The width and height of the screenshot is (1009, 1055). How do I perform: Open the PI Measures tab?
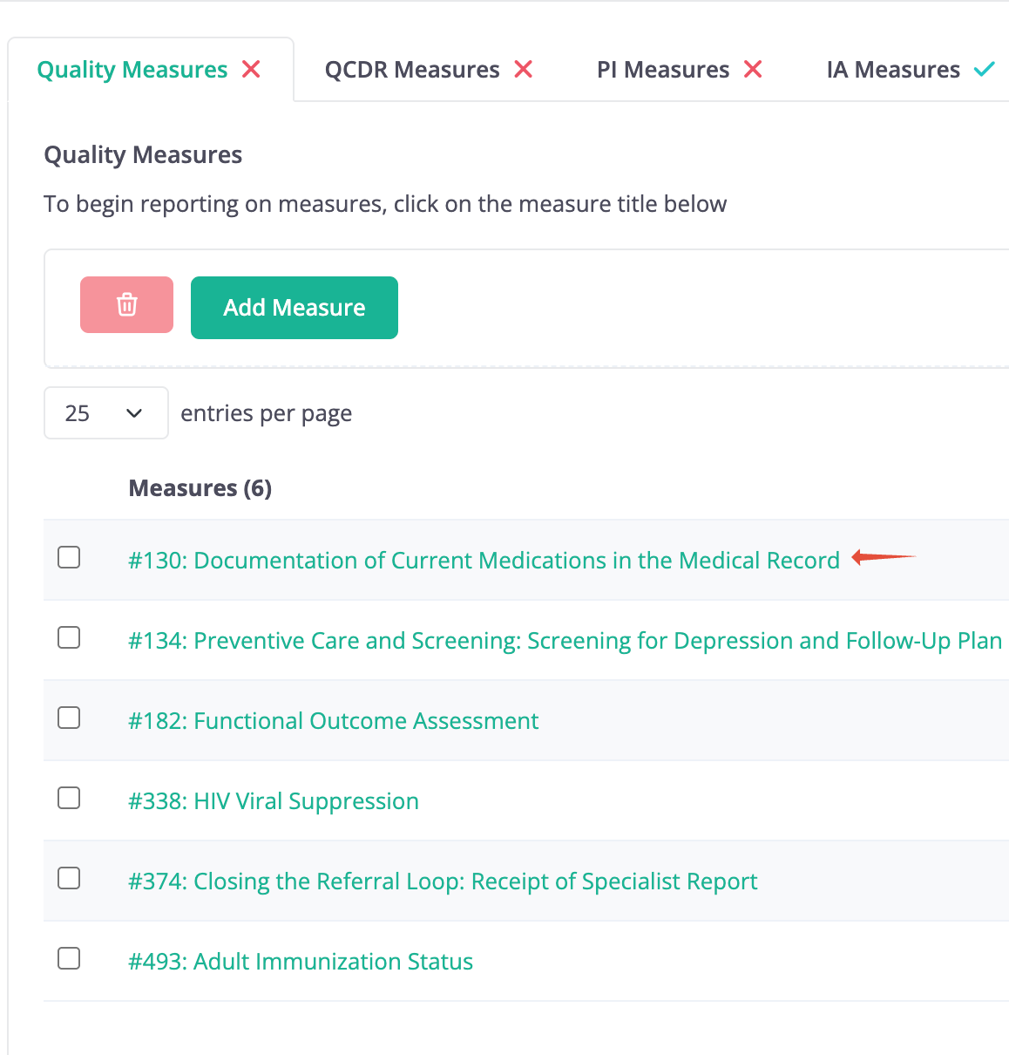(x=663, y=70)
